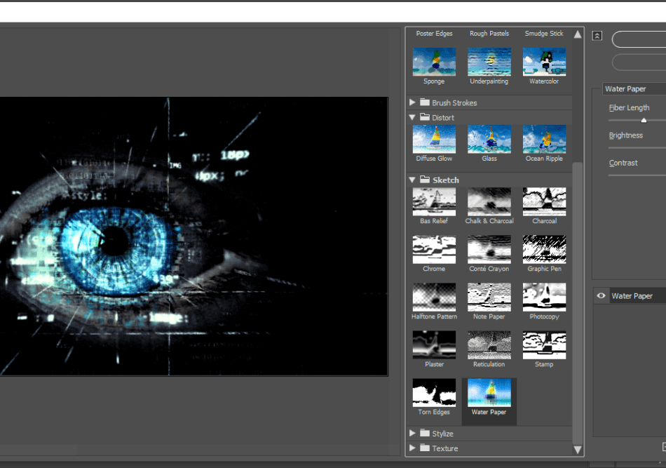Click the Smudge Stick filter label
The height and width of the screenshot is (468, 666).
(544, 33)
